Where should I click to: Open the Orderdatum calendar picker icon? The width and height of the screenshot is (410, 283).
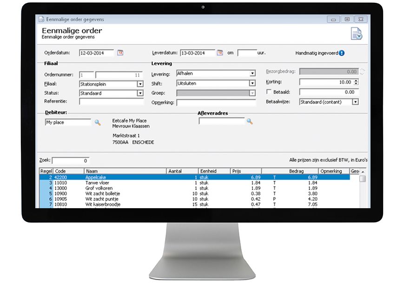pyautogui.click(x=120, y=53)
